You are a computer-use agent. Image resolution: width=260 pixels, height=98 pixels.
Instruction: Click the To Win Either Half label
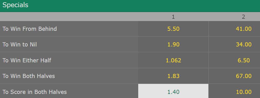click(27, 60)
